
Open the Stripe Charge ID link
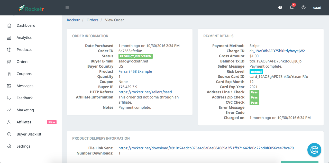(277, 51)
